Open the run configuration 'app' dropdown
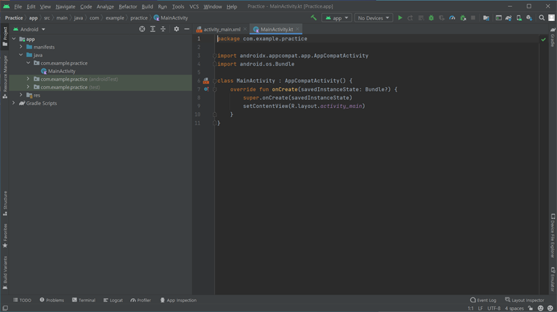The image size is (557, 312). [336, 18]
